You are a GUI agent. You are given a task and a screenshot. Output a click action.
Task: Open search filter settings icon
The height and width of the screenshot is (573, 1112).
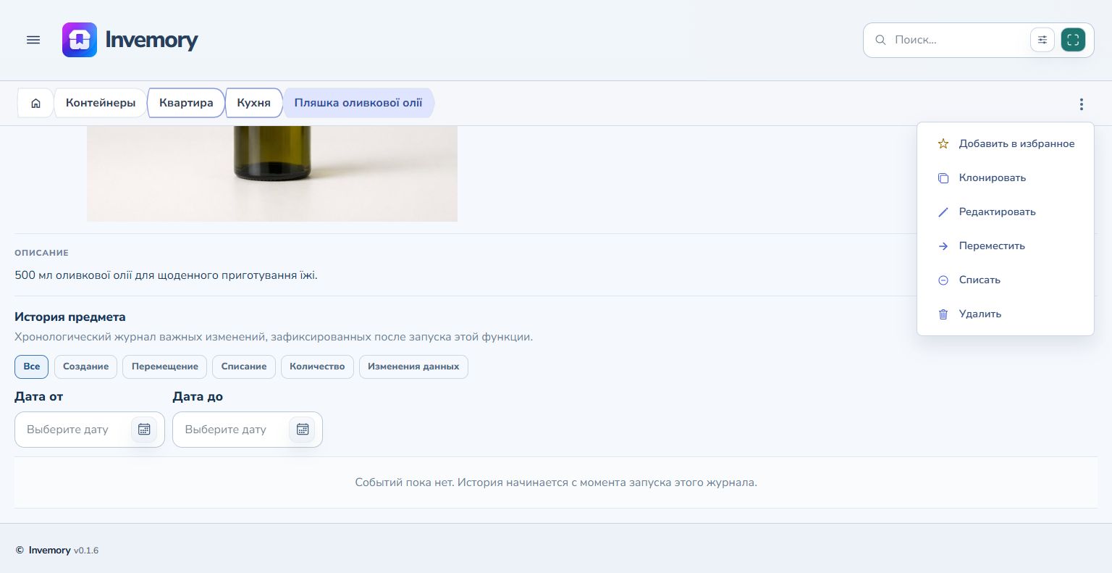(x=1042, y=40)
